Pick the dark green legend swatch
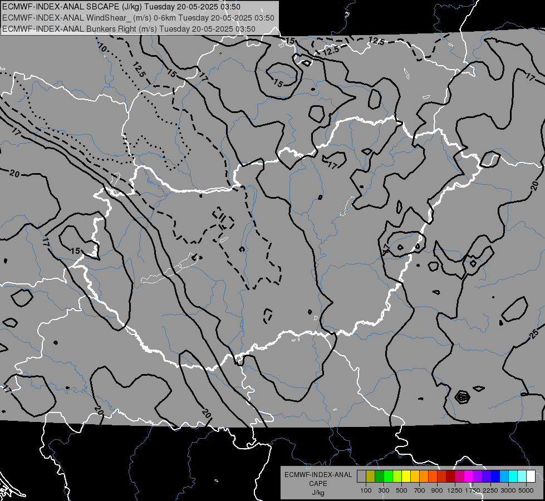This screenshot has width=545, height=501. click(380, 477)
